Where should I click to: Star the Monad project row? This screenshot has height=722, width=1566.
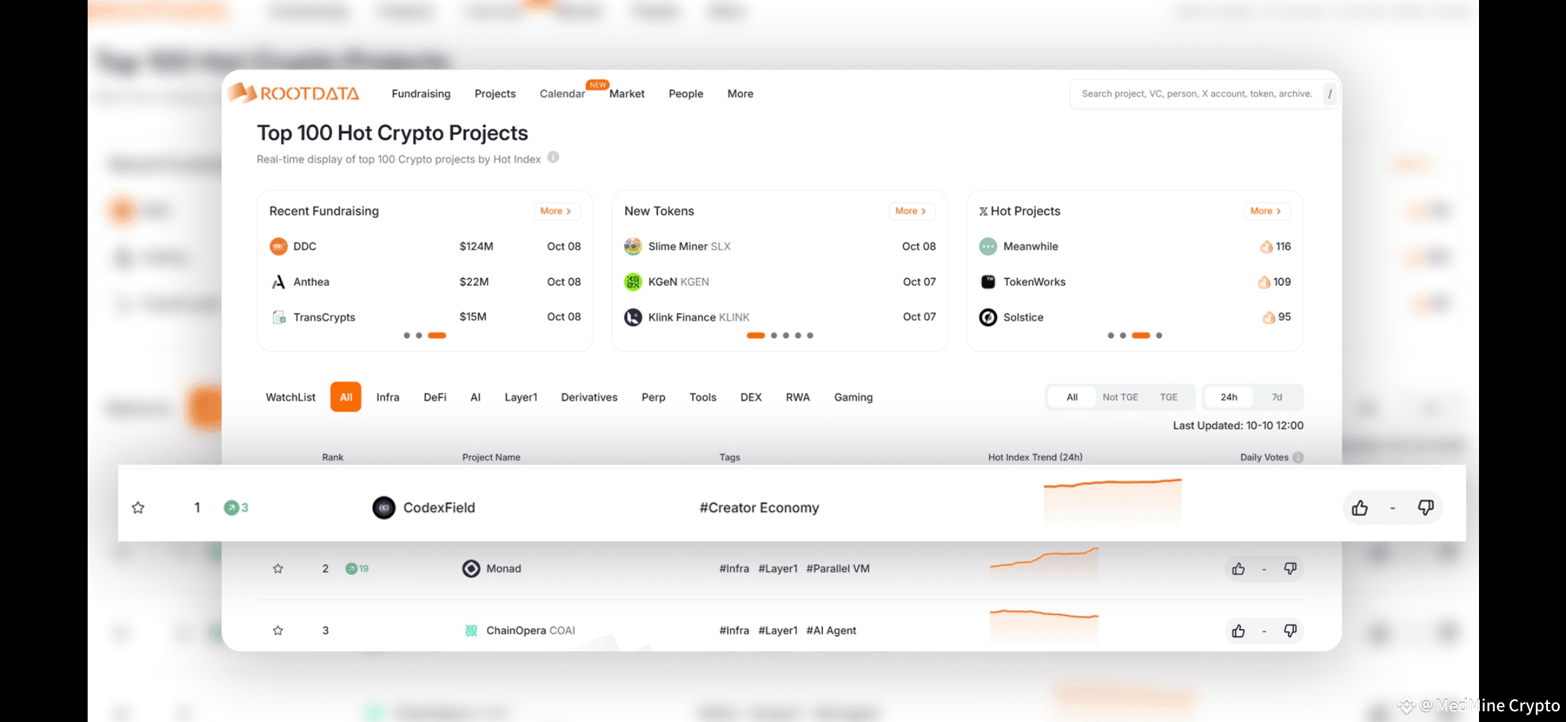click(278, 569)
